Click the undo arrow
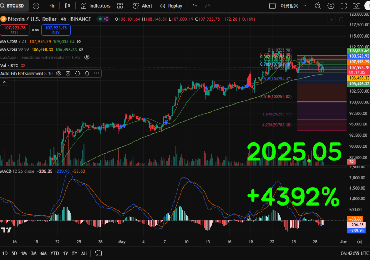Viewport: 370px width, 260px height. pos(195,6)
